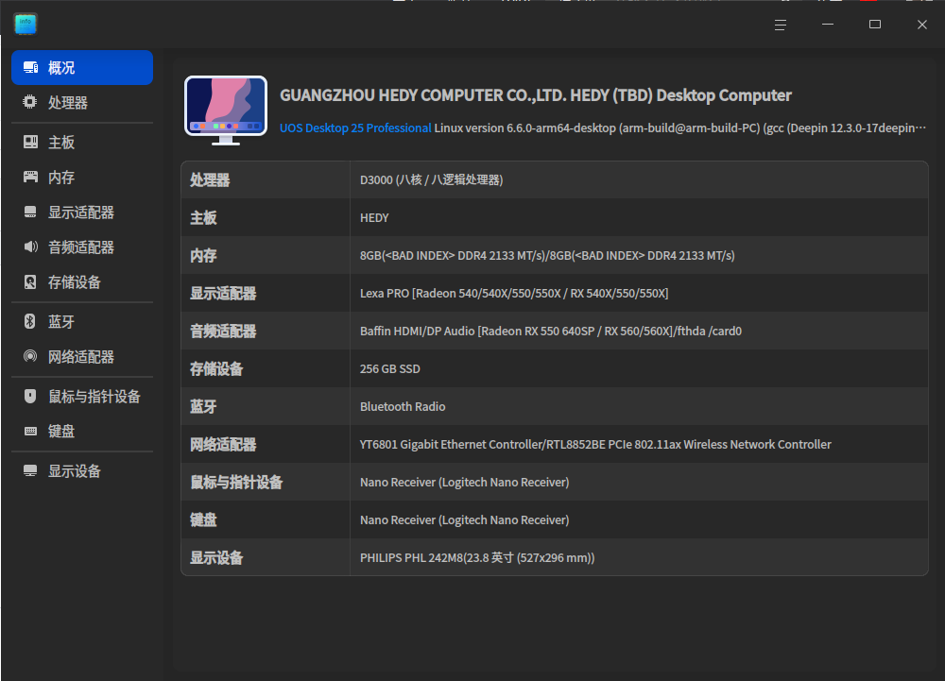945x681 pixels.
Task: Open the hamburger main menu
Action: 781,25
